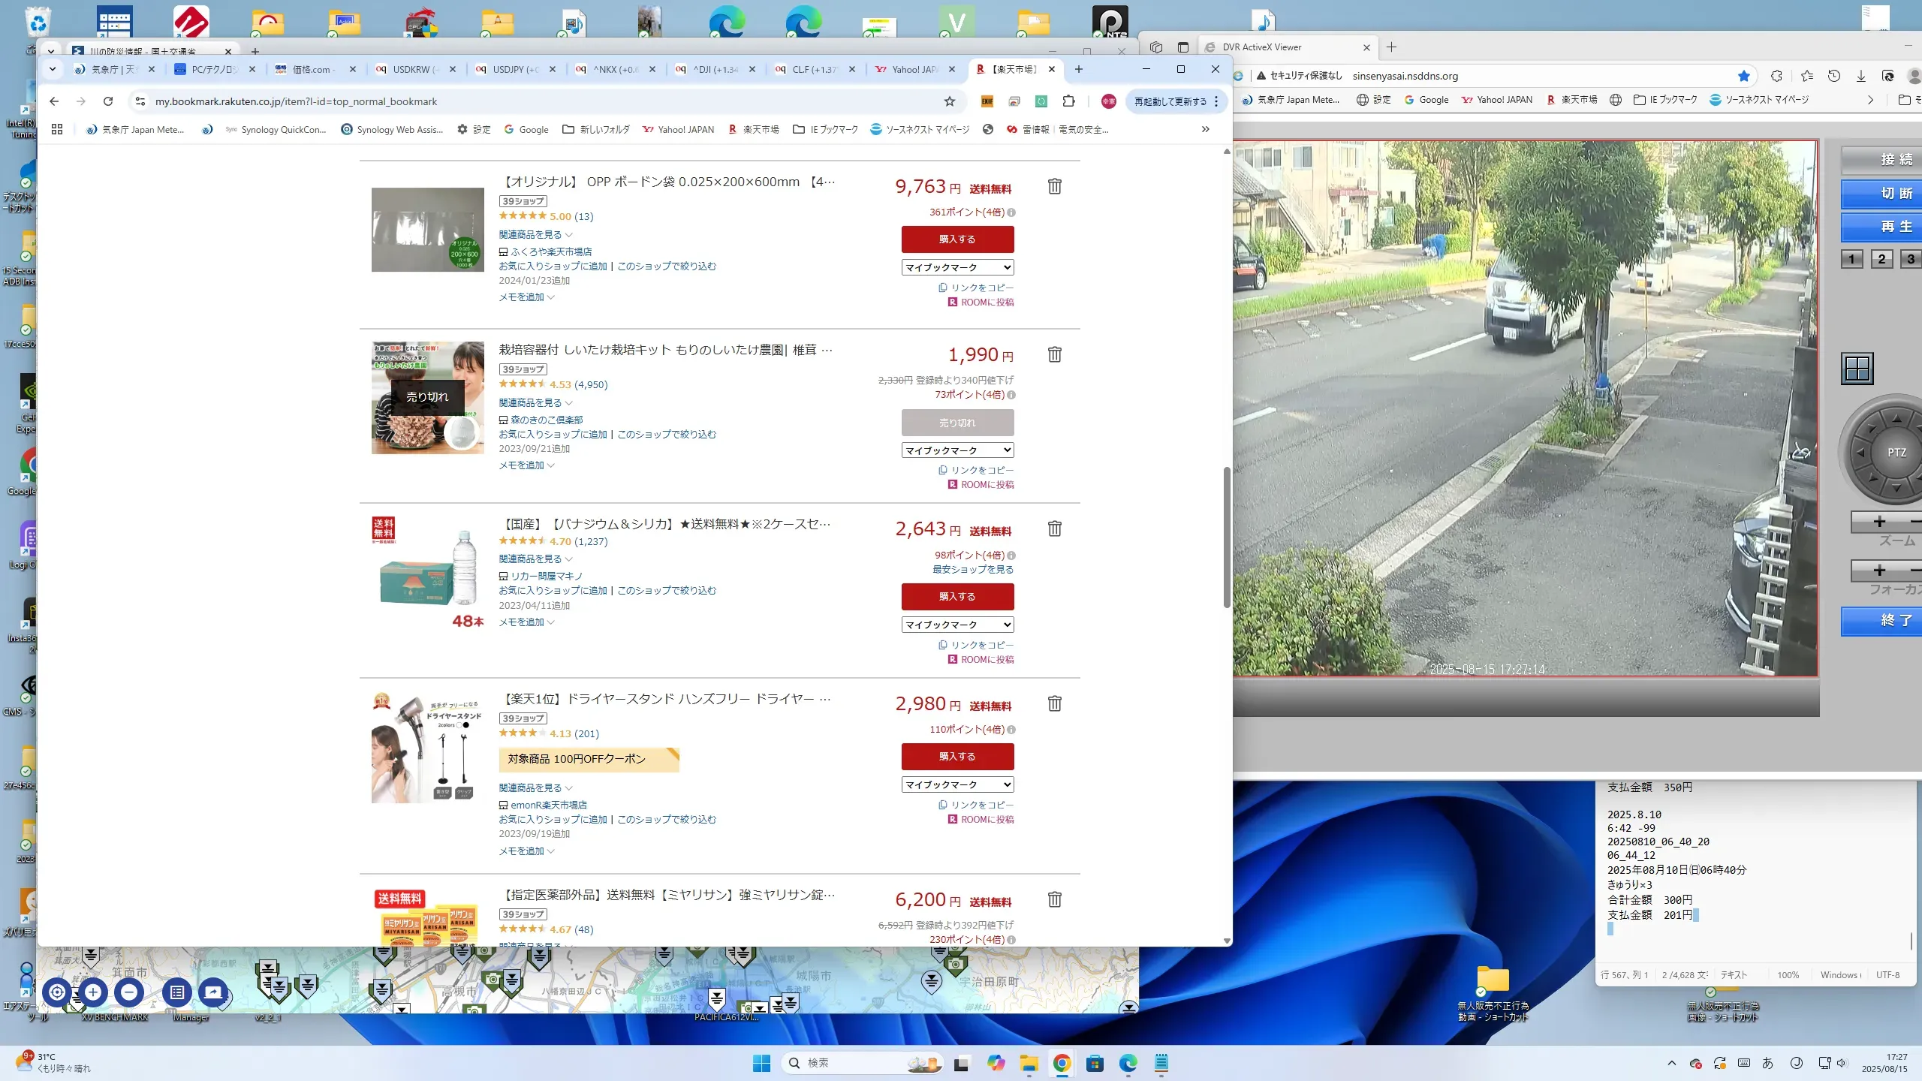Click the quad-view grid icon in the DVR viewer

click(1857, 369)
